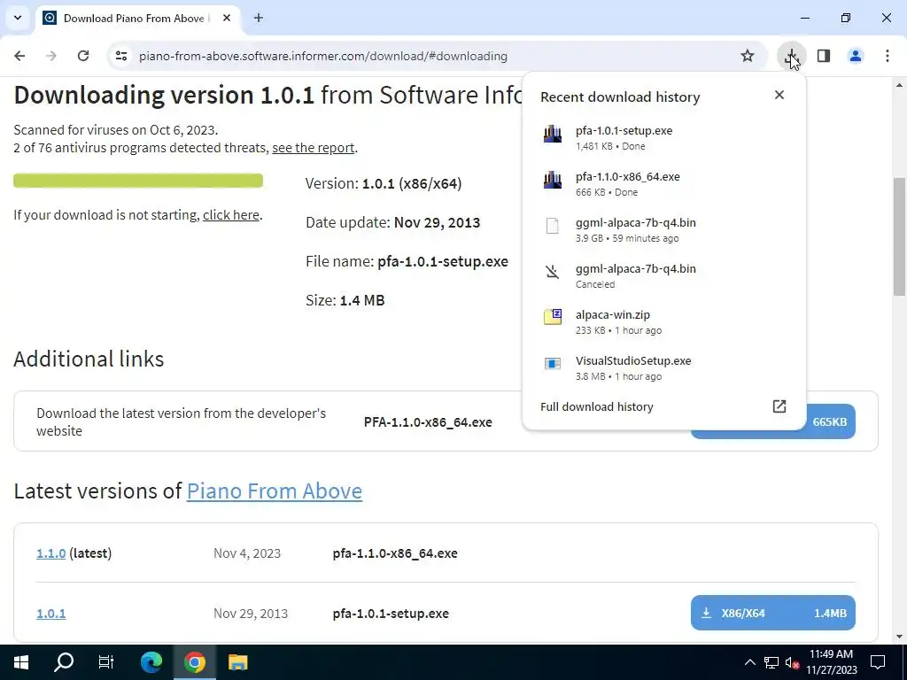Screen dimensions: 907x680
Task: Click the 'Nov 4, 2023' date text
Action: pos(247,553)
